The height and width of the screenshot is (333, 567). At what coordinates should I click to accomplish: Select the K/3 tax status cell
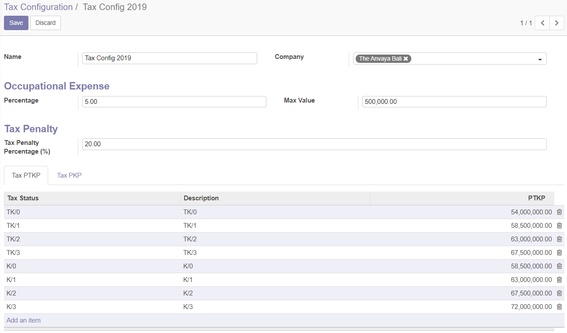92,307
